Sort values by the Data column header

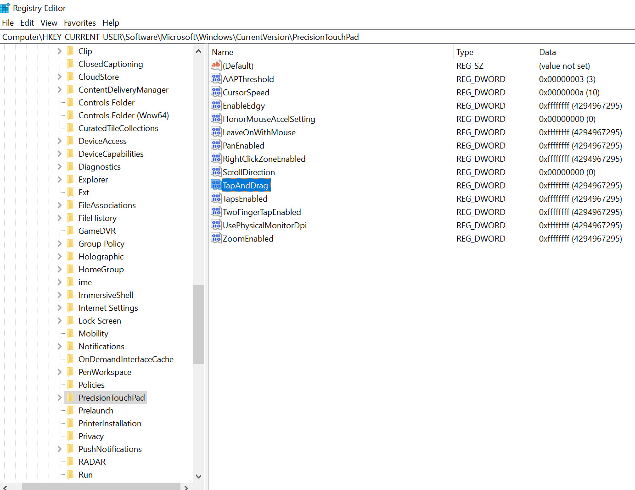pos(585,52)
